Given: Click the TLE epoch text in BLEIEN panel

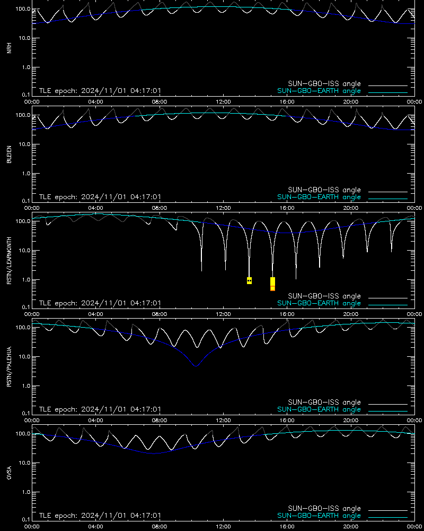Looking at the screenshot, I should [x=100, y=197].
